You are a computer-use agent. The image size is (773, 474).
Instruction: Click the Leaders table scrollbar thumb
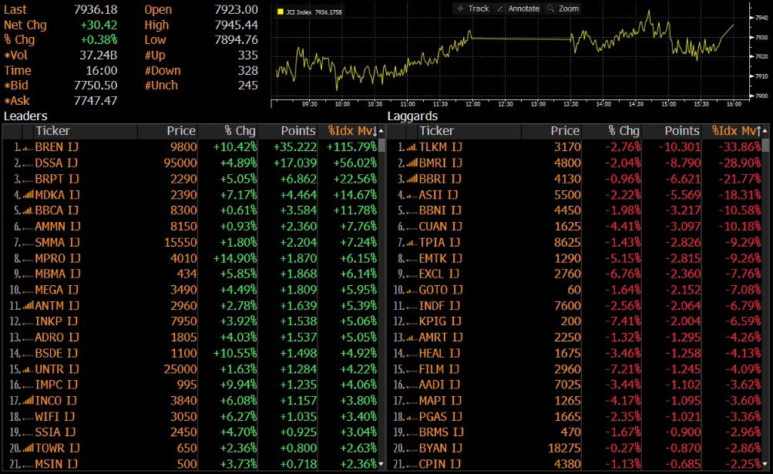point(381,146)
